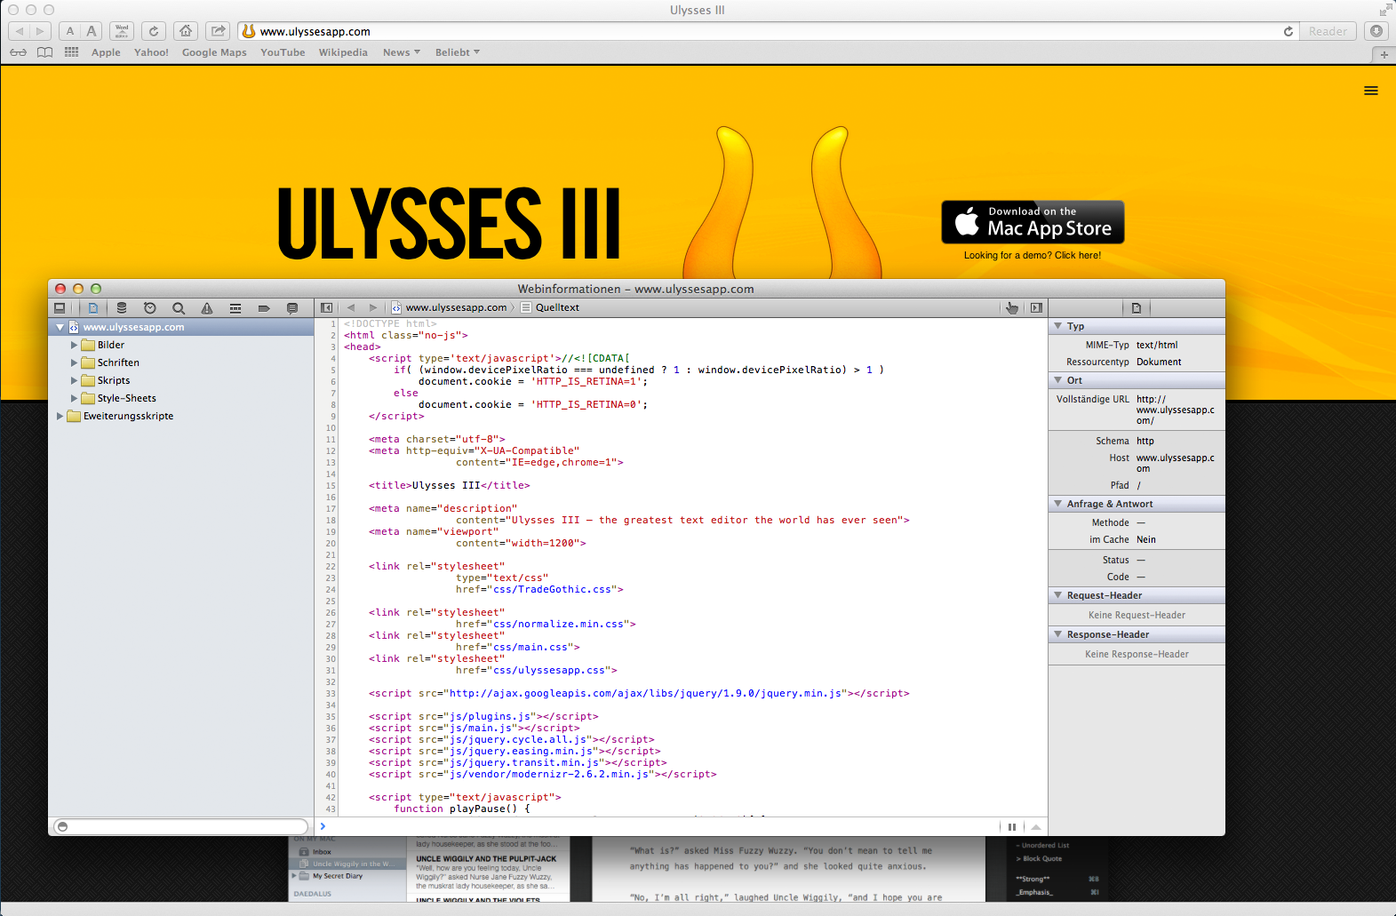Open the Debugger navigator icon
Image resolution: width=1396 pixels, height=916 pixels.
pos(235,308)
